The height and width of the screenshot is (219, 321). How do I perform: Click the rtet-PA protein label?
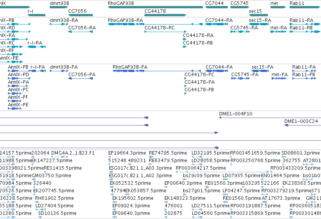click(280, 74)
